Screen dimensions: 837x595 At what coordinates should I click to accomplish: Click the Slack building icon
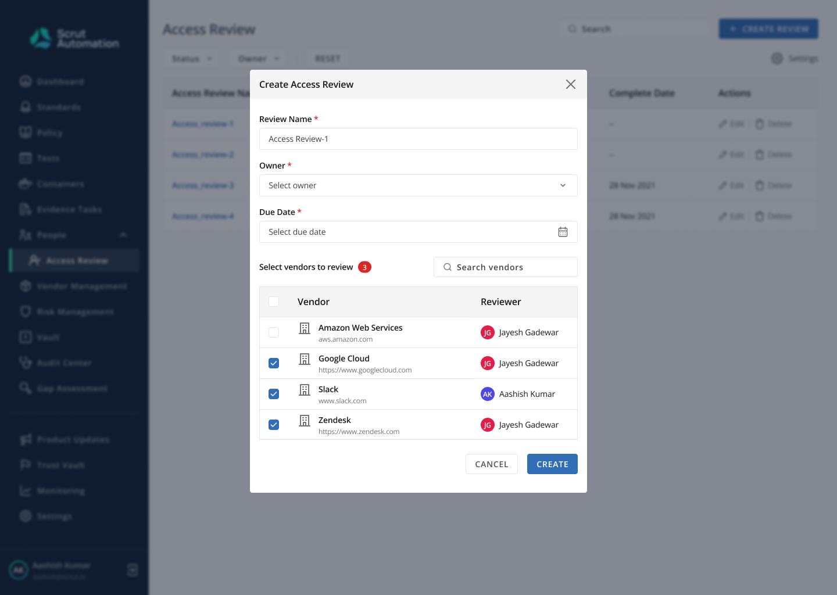pos(305,390)
